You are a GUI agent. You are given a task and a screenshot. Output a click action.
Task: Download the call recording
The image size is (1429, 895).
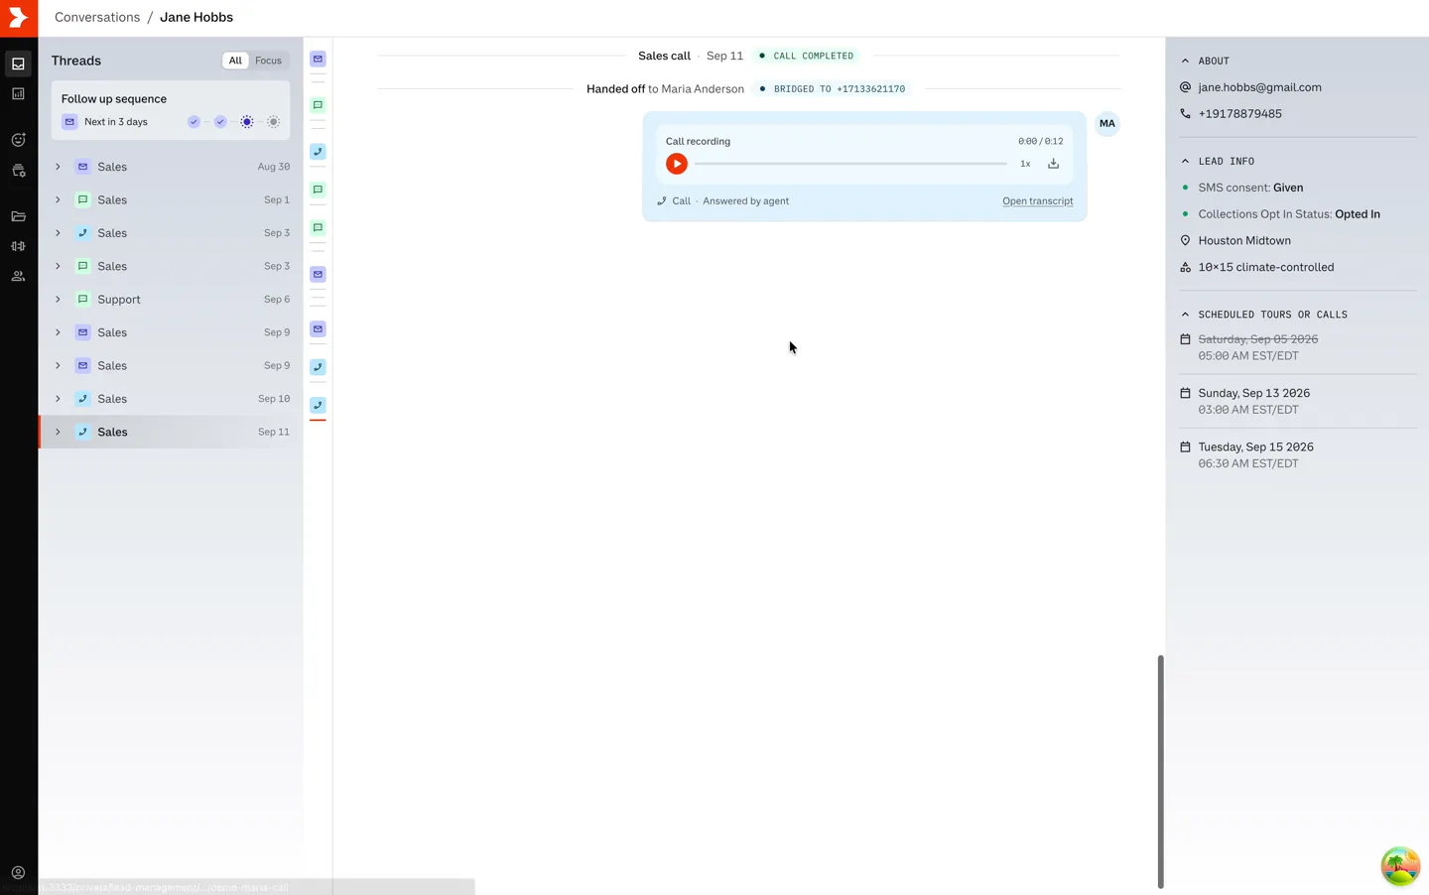pos(1053,164)
